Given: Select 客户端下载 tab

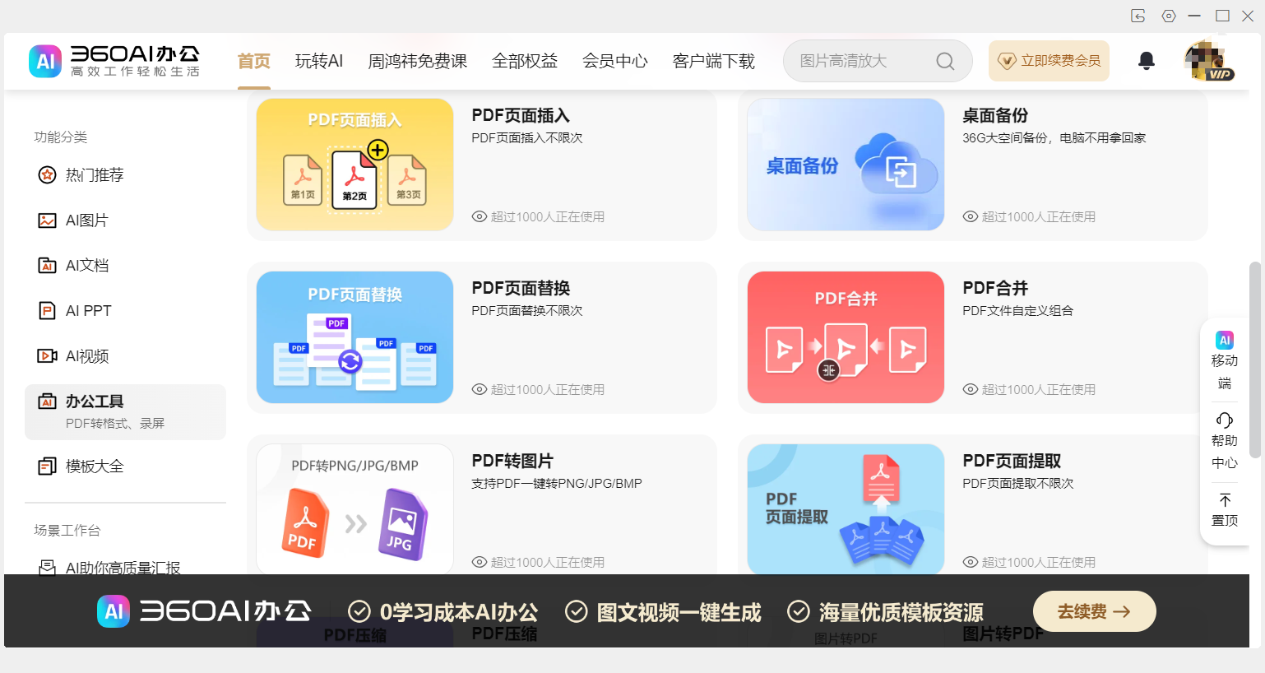Looking at the screenshot, I should click(714, 61).
